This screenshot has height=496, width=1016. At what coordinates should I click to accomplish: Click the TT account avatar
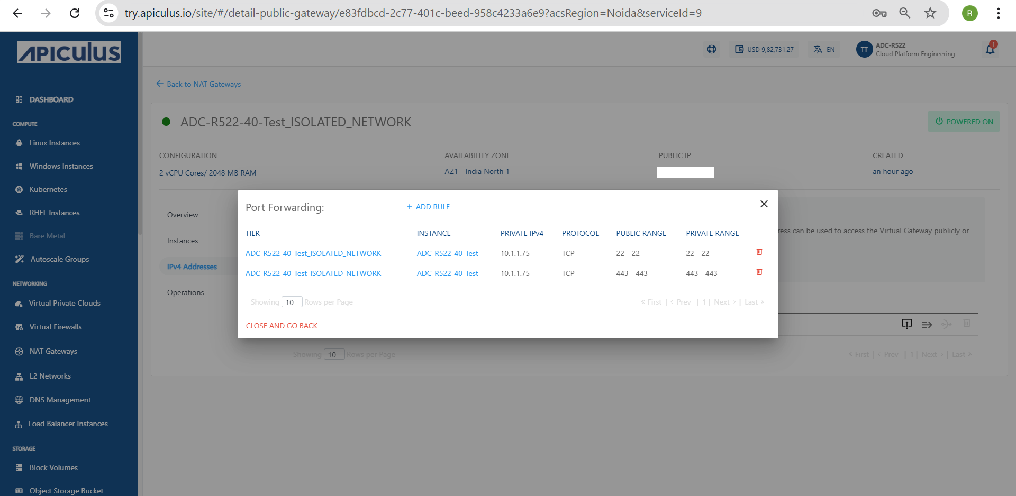864,49
